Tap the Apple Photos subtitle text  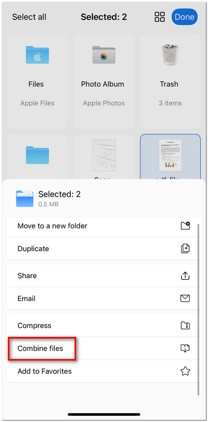[103, 103]
